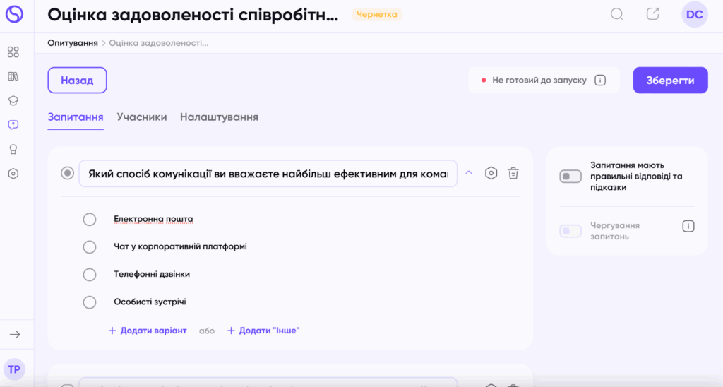Click the search magnifier icon in header
The image size is (723, 387).
[617, 14]
